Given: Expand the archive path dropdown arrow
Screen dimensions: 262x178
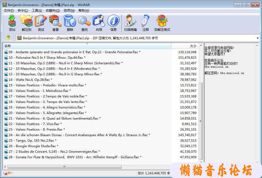Looking at the screenshot, I should (258, 38).
